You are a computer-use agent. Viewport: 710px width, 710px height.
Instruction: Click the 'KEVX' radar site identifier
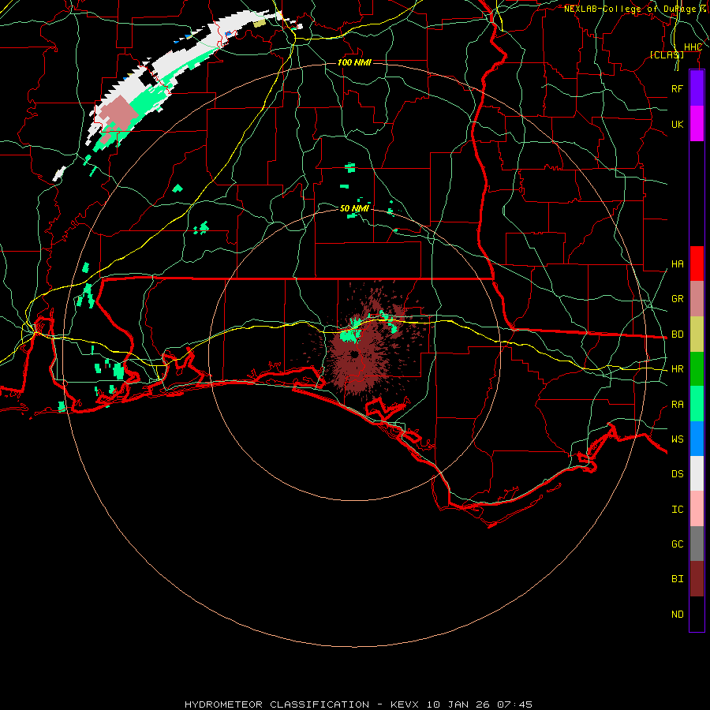click(405, 704)
